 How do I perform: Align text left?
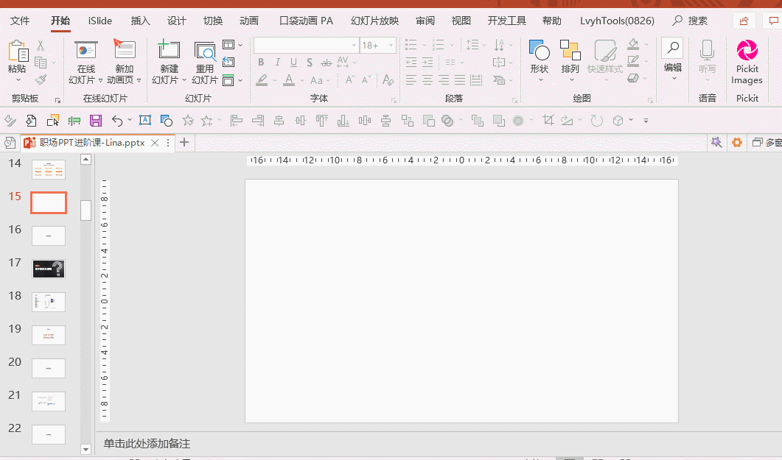411,79
